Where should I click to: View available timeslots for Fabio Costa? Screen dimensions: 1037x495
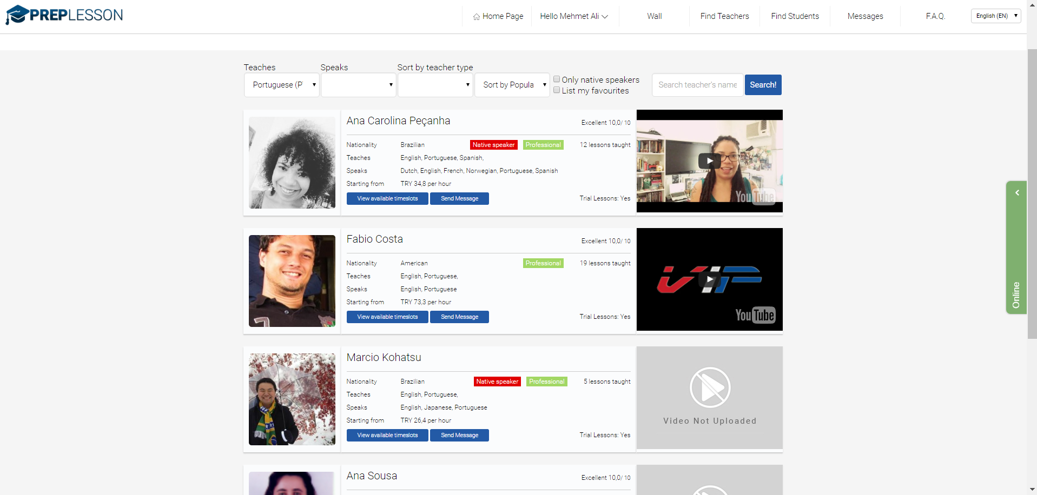[x=387, y=317]
